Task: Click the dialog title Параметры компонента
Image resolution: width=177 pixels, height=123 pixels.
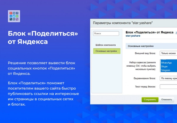Action: click(x=123, y=23)
